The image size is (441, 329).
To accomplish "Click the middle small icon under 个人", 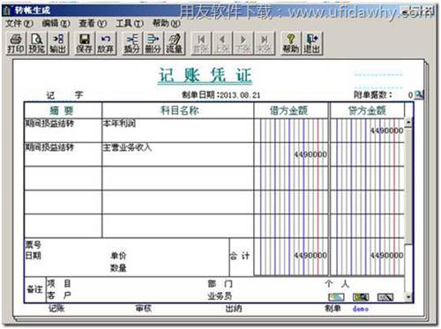I will click(361, 297).
